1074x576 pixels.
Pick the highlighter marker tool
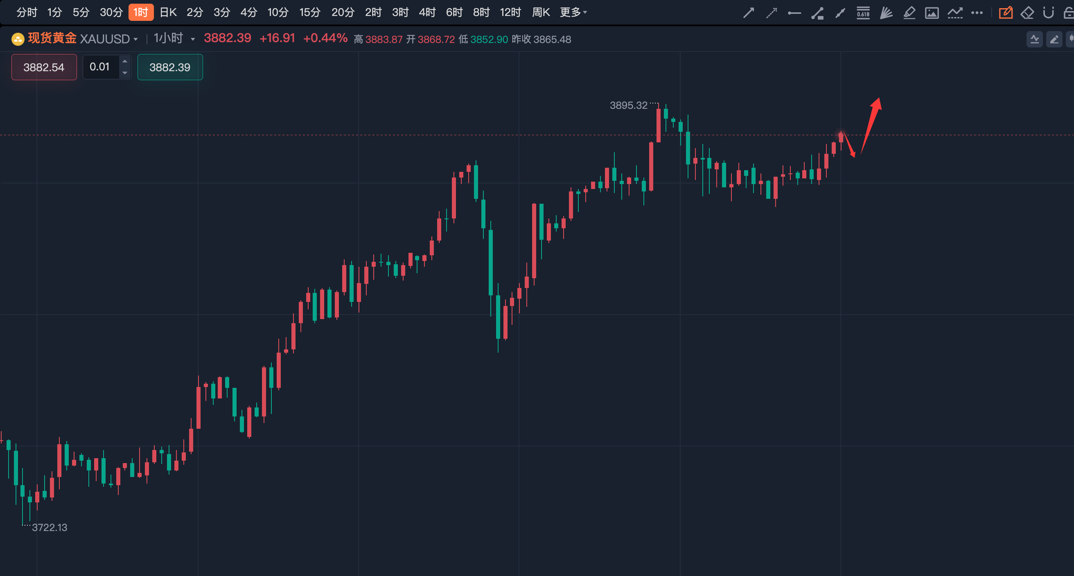pyautogui.click(x=909, y=13)
